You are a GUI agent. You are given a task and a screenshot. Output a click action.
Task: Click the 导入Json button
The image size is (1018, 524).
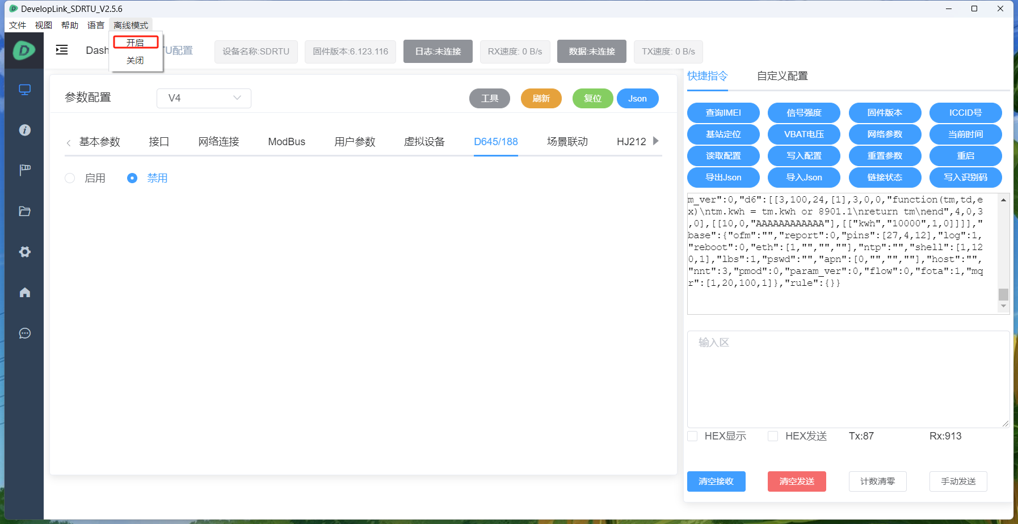click(x=804, y=178)
